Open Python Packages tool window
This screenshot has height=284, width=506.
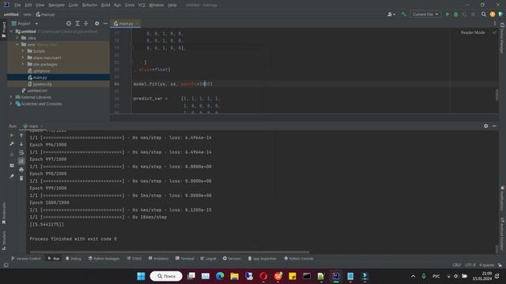point(104,259)
